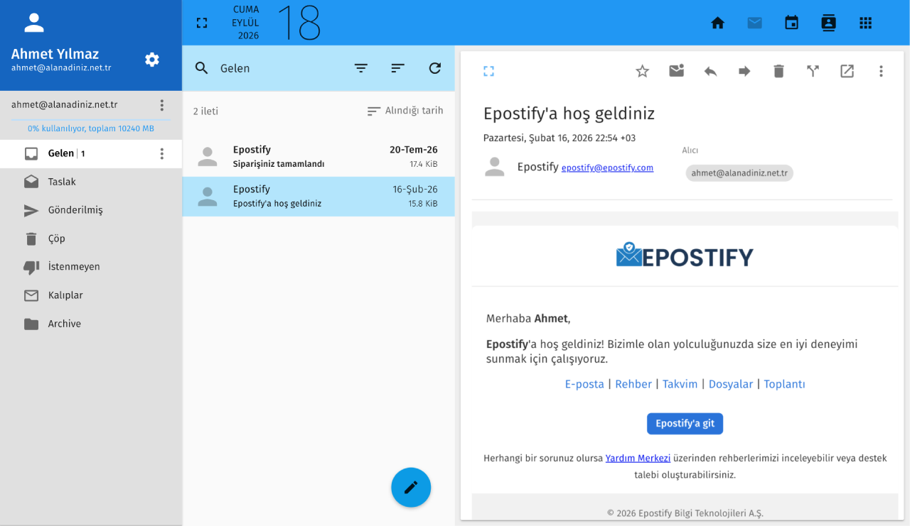Reply to the open message
The image size is (910, 526).
(x=711, y=71)
